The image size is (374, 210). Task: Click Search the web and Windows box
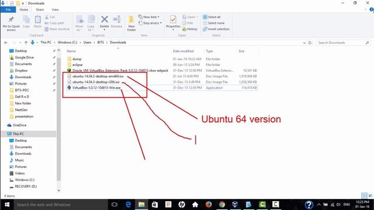click(x=60, y=205)
